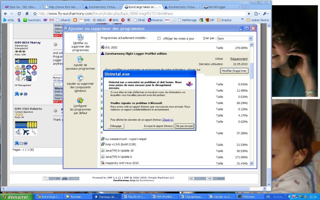This screenshot has width=320, height=200.
Task: Click the 'Débogage' button
Action: click(x=116, y=126)
